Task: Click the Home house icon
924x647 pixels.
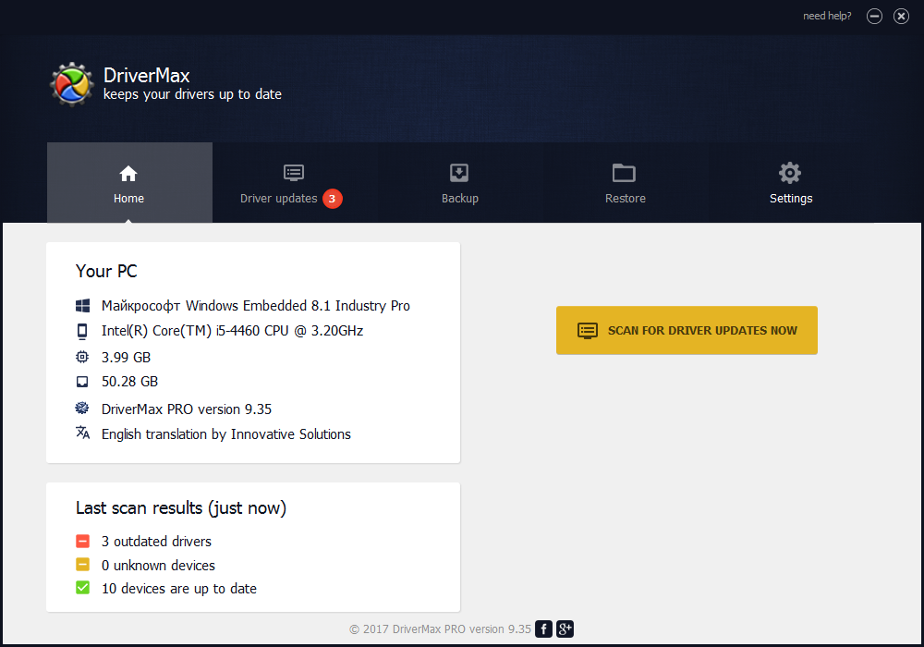Action: point(128,174)
